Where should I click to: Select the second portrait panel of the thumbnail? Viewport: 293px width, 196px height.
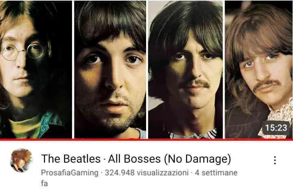click(110, 70)
